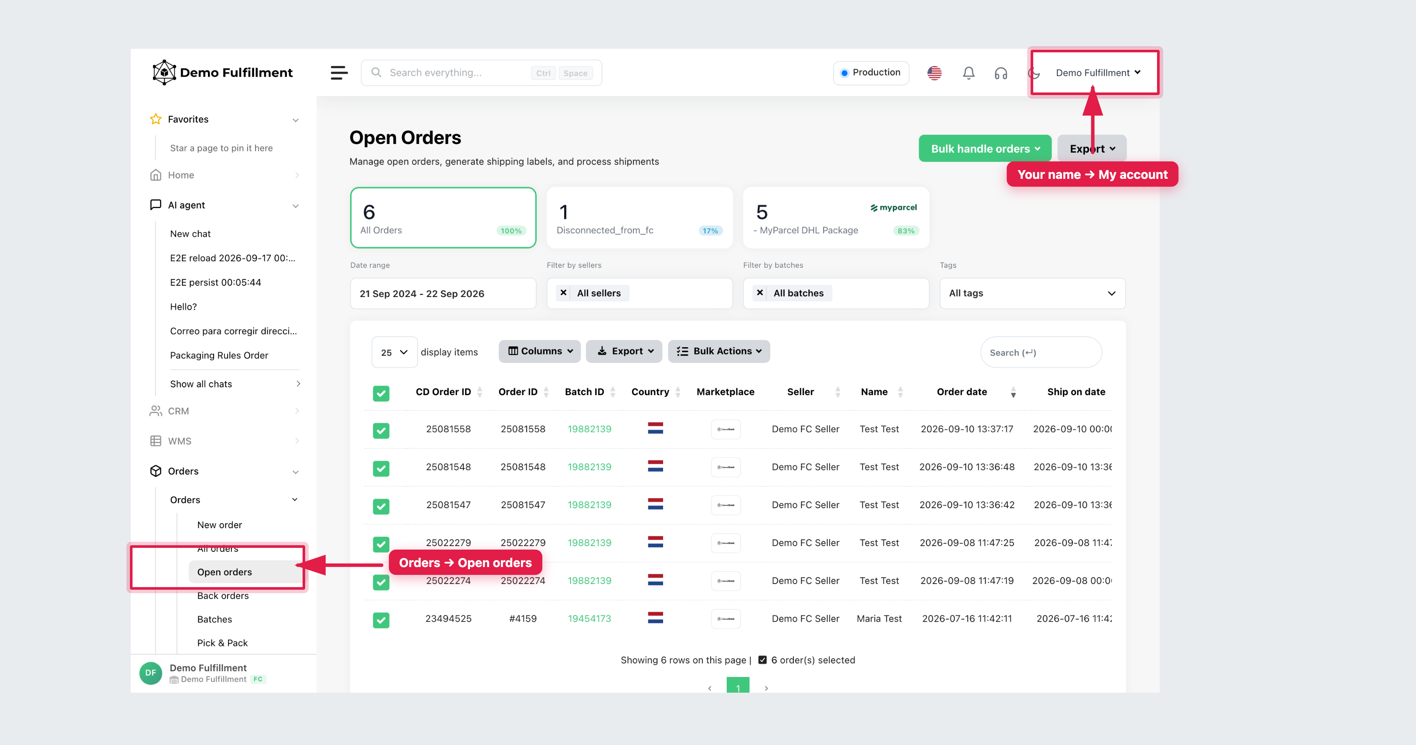Collapse the Favorites section chevron
1416x745 pixels.
[295, 120]
